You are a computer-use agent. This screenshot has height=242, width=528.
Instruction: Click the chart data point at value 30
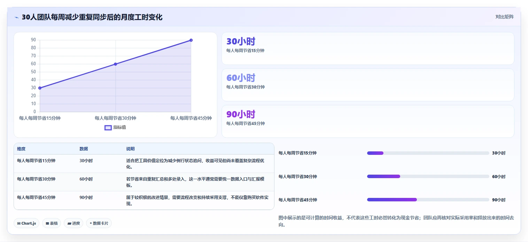pyautogui.click(x=40, y=88)
